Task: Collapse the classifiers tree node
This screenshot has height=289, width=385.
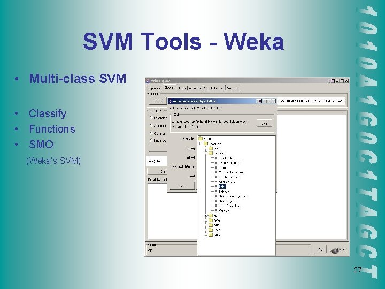Action: tap(201, 143)
